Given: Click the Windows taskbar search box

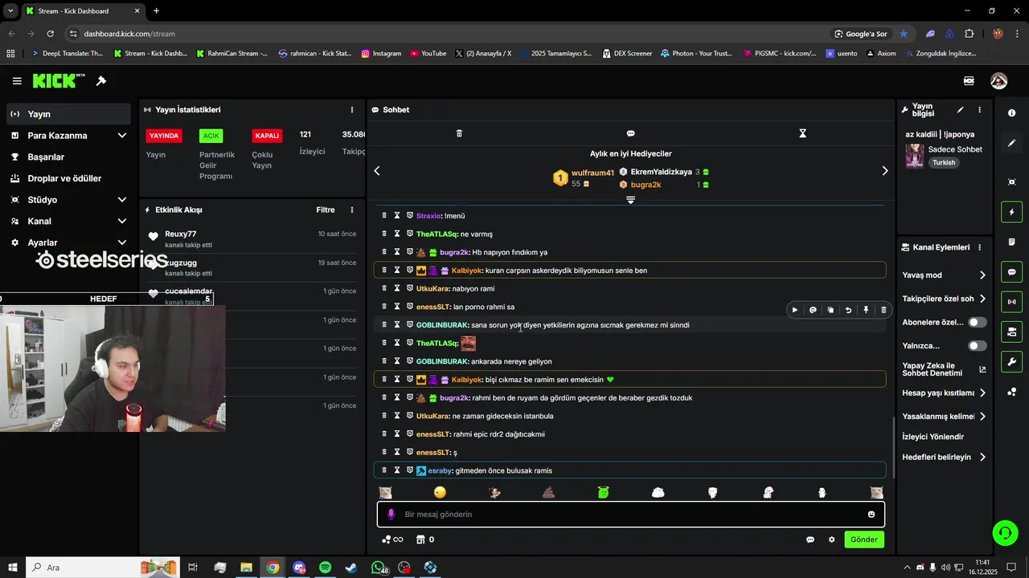Looking at the screenshot, I should click(x=105, y=568).
